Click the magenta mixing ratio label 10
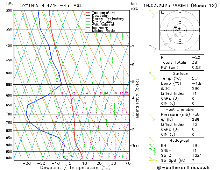 coord(106,93)
